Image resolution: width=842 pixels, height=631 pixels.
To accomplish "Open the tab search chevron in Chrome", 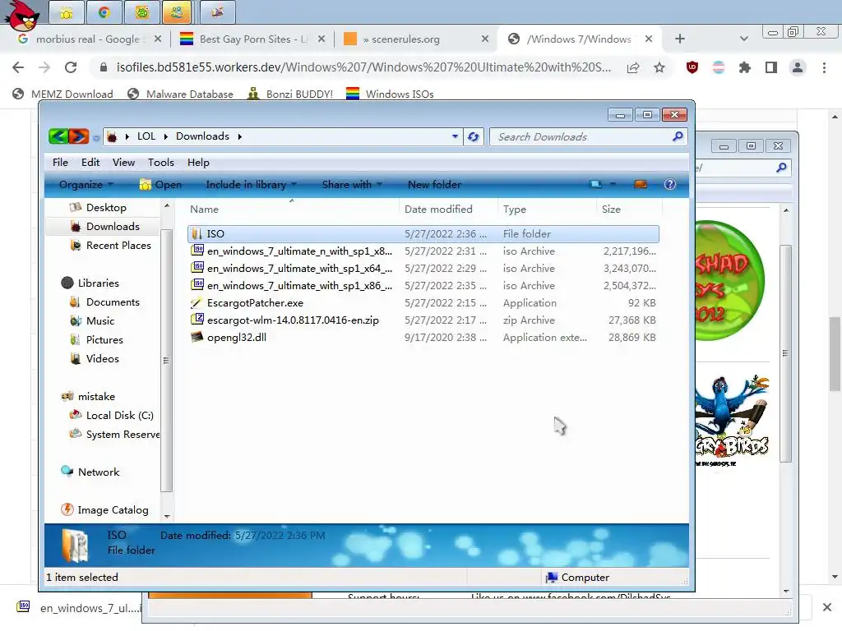I will (743, 39).
